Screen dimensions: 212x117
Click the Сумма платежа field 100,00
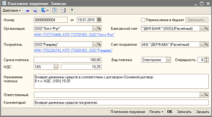(x=68, y=60)
